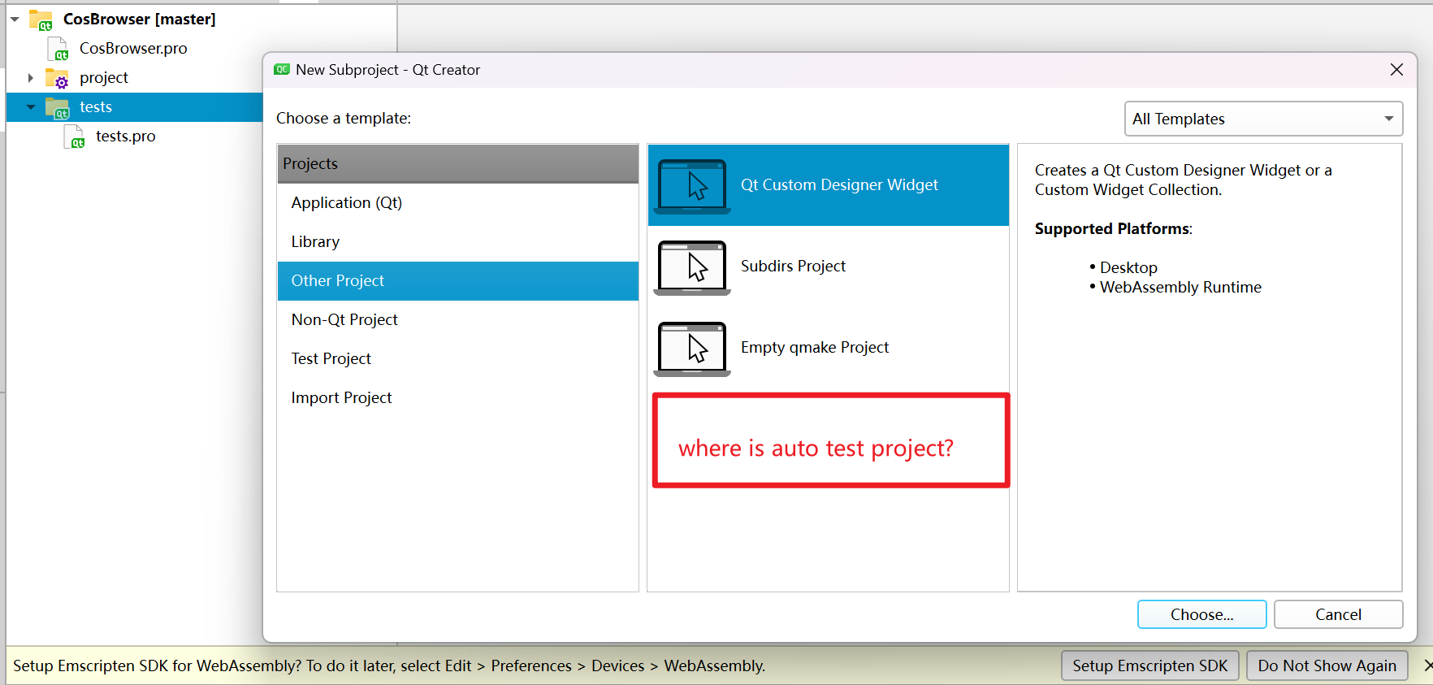The width and height of the screenshot is (1433, 685).
Task: Select the Non-Qt Project category
Action: 458,320
